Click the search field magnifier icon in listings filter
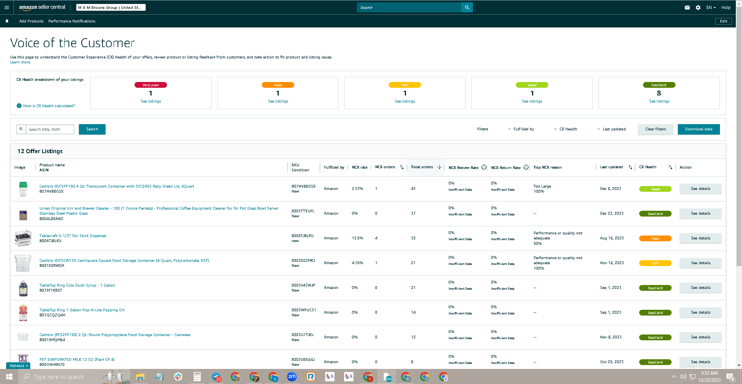Screen dimensions: 742x384 coord(21,129)
